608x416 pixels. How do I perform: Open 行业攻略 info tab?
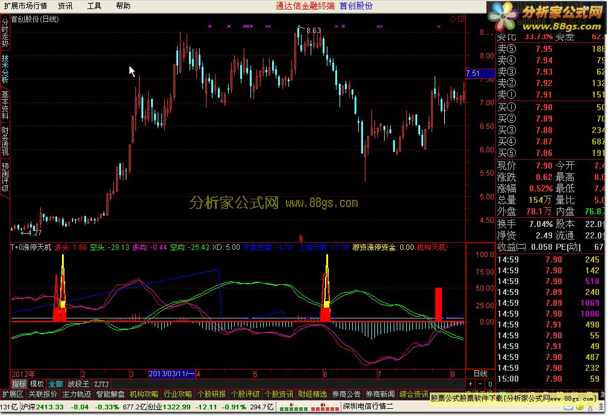178,394
